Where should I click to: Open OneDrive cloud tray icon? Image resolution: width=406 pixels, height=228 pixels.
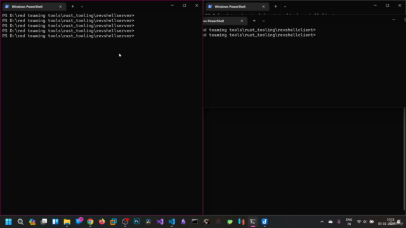(x=331, y=222)
